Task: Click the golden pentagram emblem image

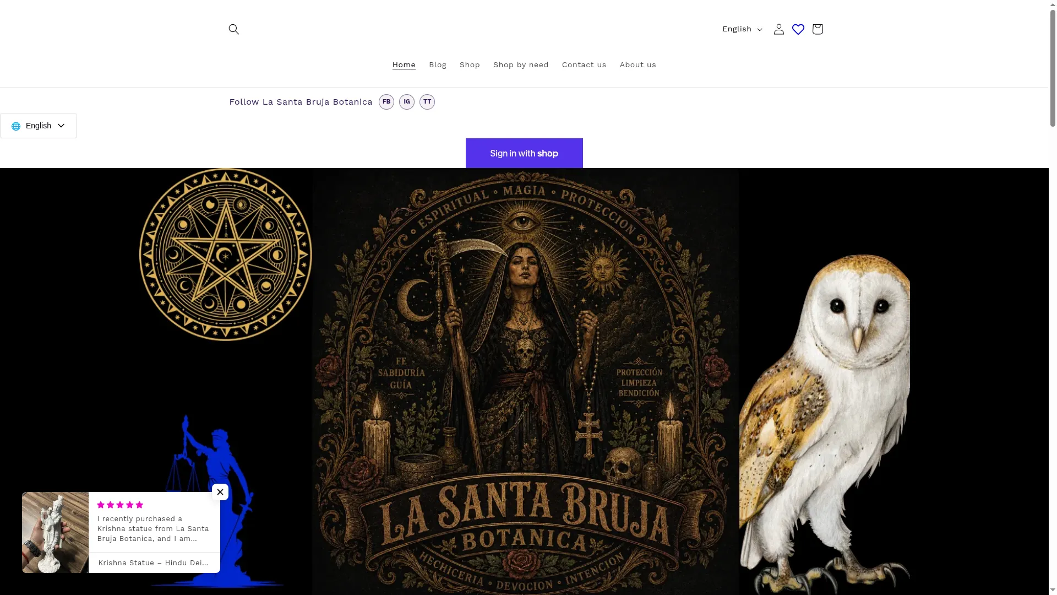Action: (226, 255)
